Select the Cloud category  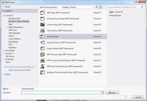point(11,36)
